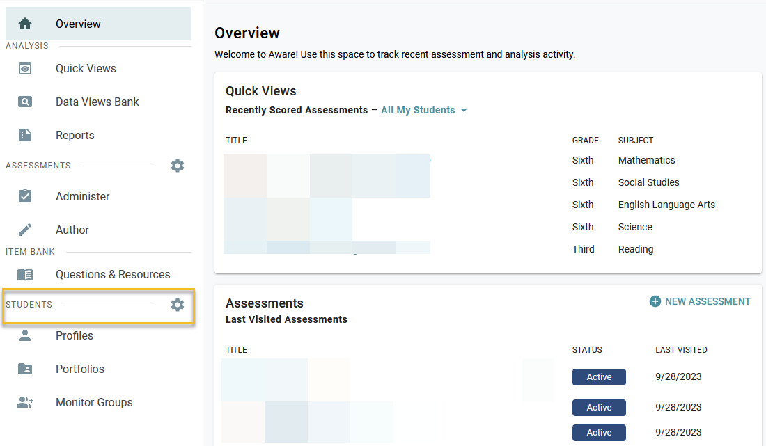Screen dimensions: 766x446
Task: Go to Profiles in sidebar
Action: [x=75, y=335]
